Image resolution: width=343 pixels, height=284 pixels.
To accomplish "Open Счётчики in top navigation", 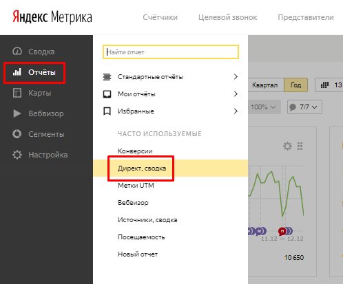I will [x=160, y=17].
